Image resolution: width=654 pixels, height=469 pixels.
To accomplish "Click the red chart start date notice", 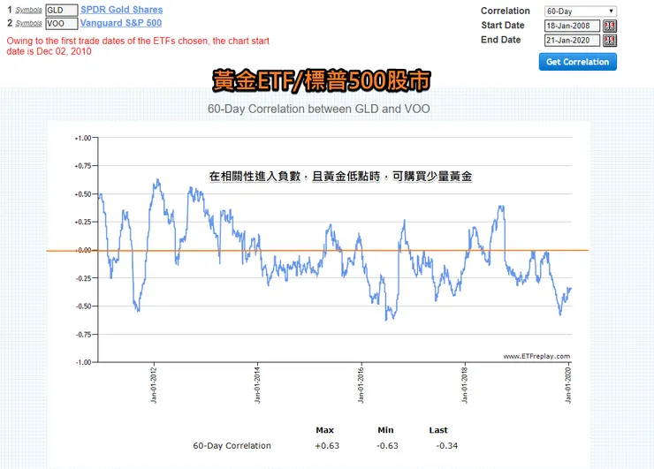I will 138,46.
